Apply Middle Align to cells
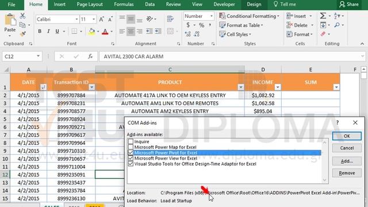 point(131,19)
